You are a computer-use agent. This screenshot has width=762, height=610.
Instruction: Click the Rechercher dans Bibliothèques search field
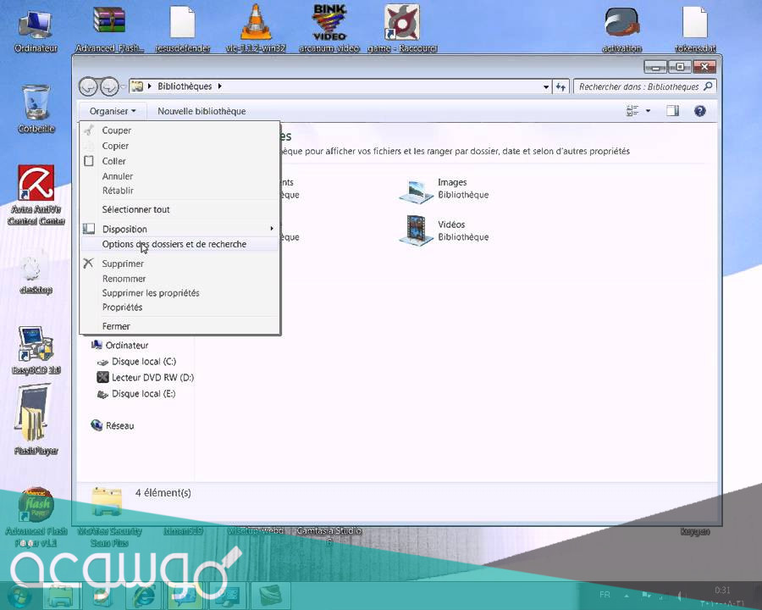pos(639,86)
